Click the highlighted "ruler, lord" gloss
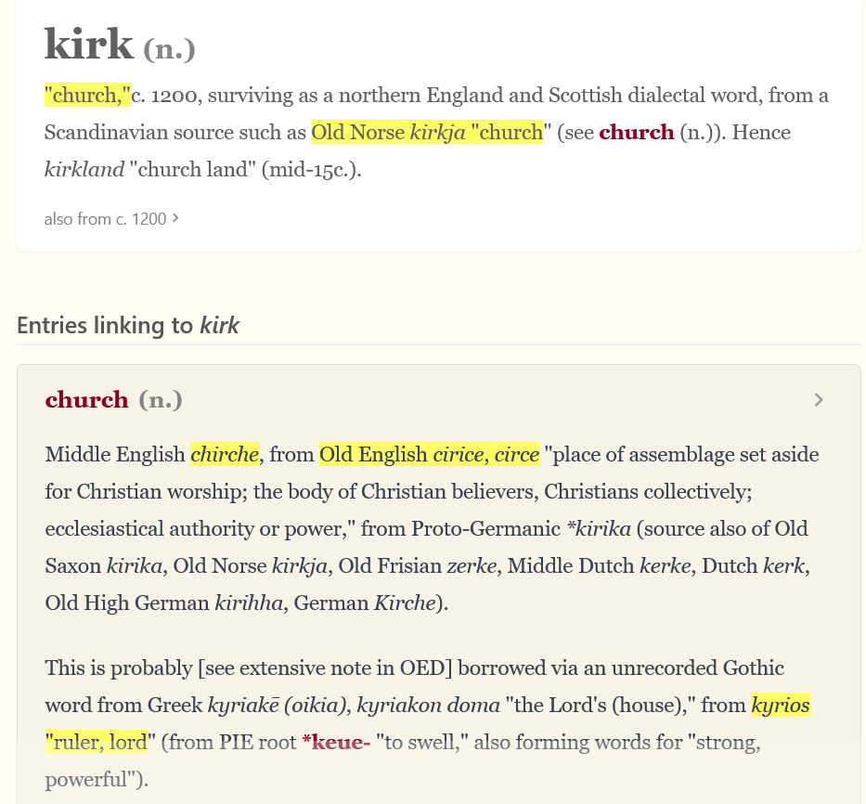This screenshot has width=866, height=804. tap(97, 743)
